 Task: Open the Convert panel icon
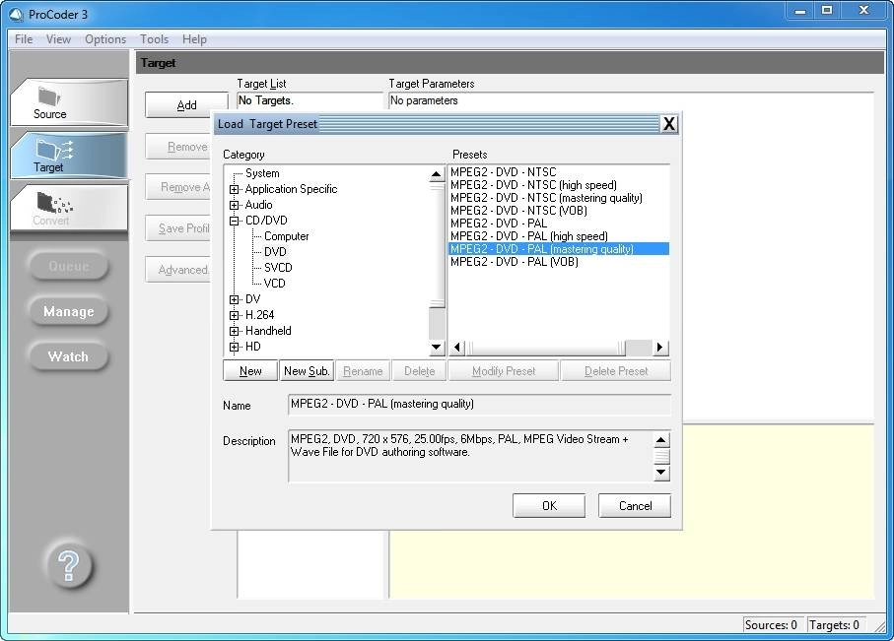point(69,208)
